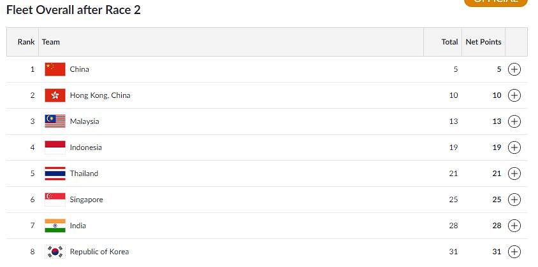
Task: Click the Singapore flag icon
Action: click(55, 200)
